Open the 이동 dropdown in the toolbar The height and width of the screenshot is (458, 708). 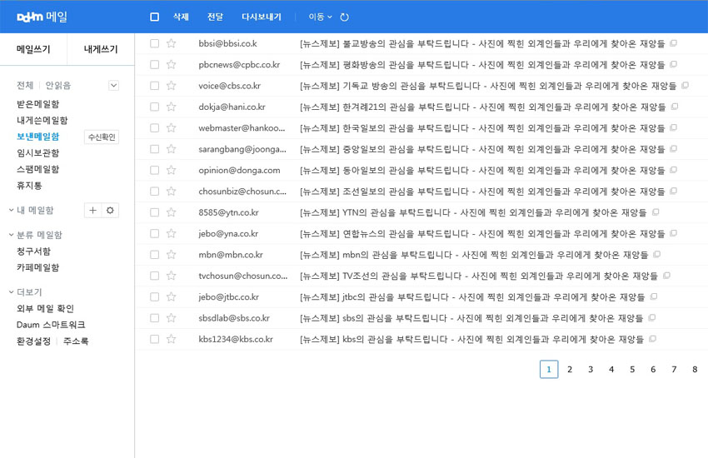[x=320, y=17]
